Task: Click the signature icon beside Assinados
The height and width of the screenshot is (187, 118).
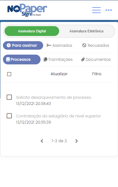Action: pos(49,45)
